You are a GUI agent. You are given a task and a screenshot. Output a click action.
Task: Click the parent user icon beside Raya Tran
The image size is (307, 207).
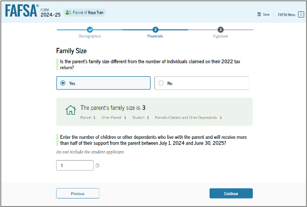68,12
